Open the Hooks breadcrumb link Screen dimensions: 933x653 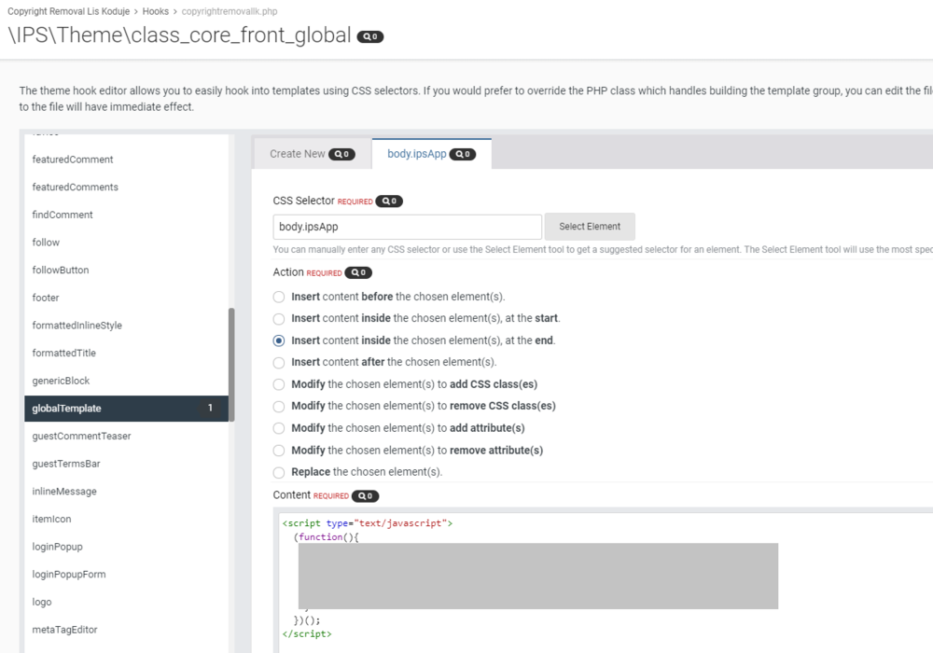[156, 11]
